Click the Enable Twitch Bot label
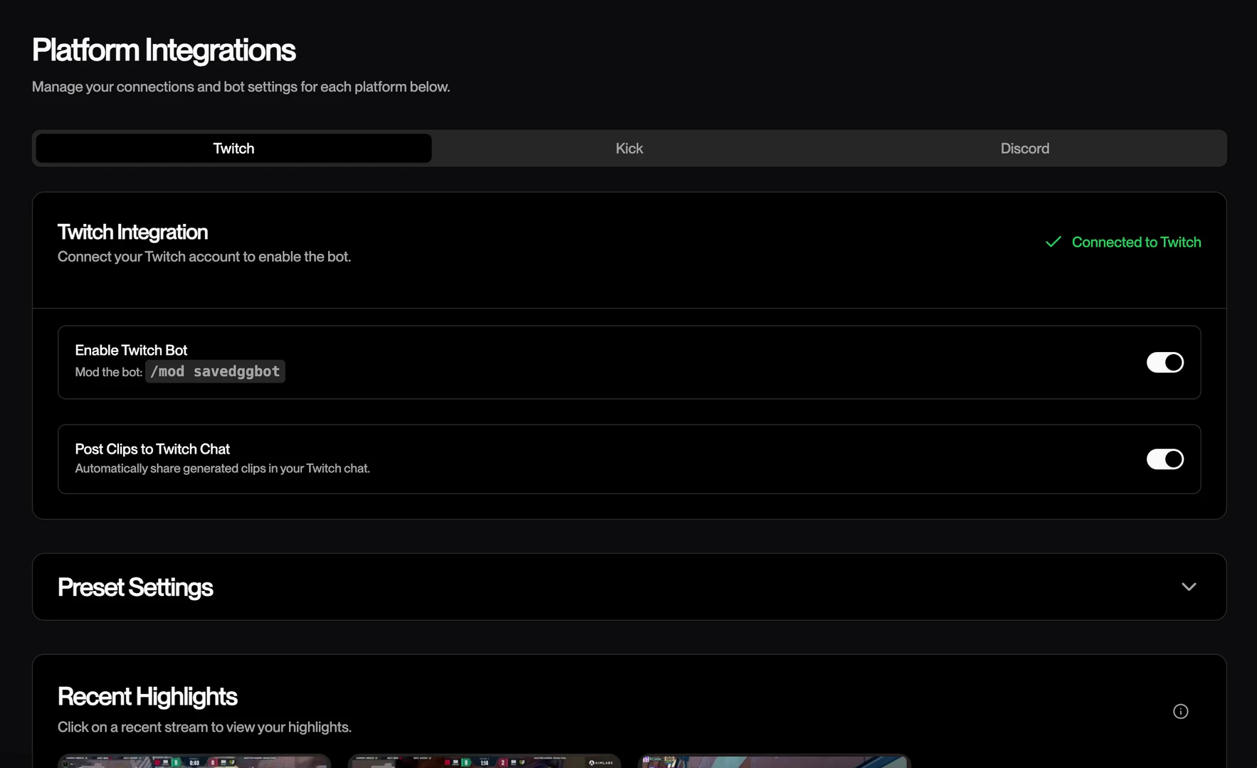Image resolution: width=1257 pixels, height=768 pixels. coord(131,351)
